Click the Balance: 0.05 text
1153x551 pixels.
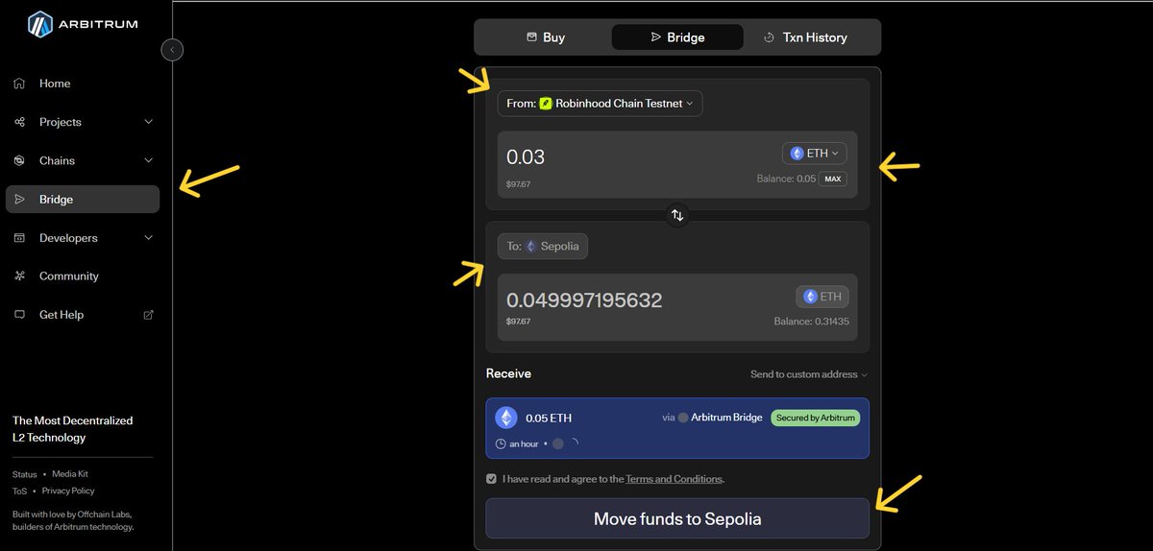[x=786, y=179]
